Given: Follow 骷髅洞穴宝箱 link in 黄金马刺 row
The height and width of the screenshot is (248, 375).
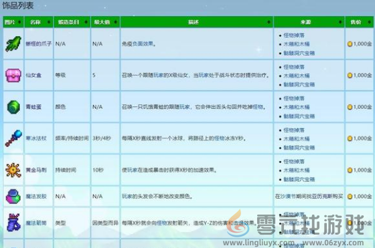Looking at the screenshot, I should 299,179.
